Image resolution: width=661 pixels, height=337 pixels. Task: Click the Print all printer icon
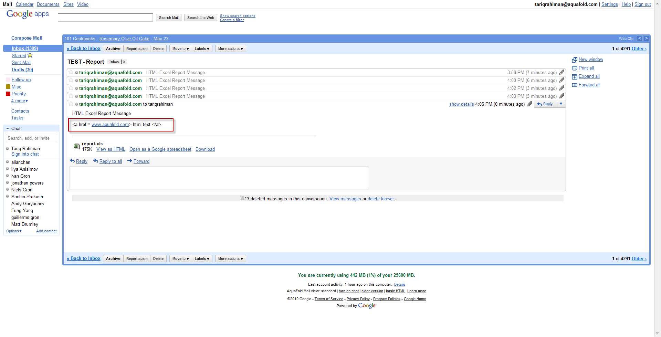coord(574,68)
